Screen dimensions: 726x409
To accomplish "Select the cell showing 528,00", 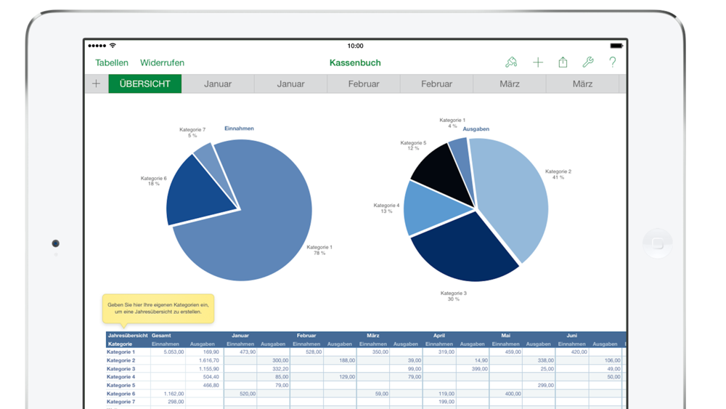I will click(x=307, y=352).
